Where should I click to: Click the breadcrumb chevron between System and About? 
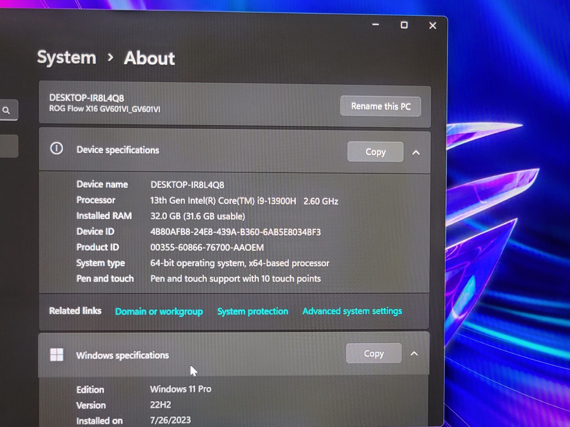110,57
